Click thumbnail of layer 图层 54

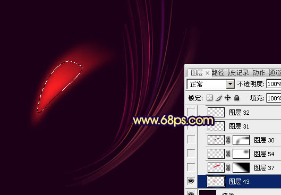[216, 154]
